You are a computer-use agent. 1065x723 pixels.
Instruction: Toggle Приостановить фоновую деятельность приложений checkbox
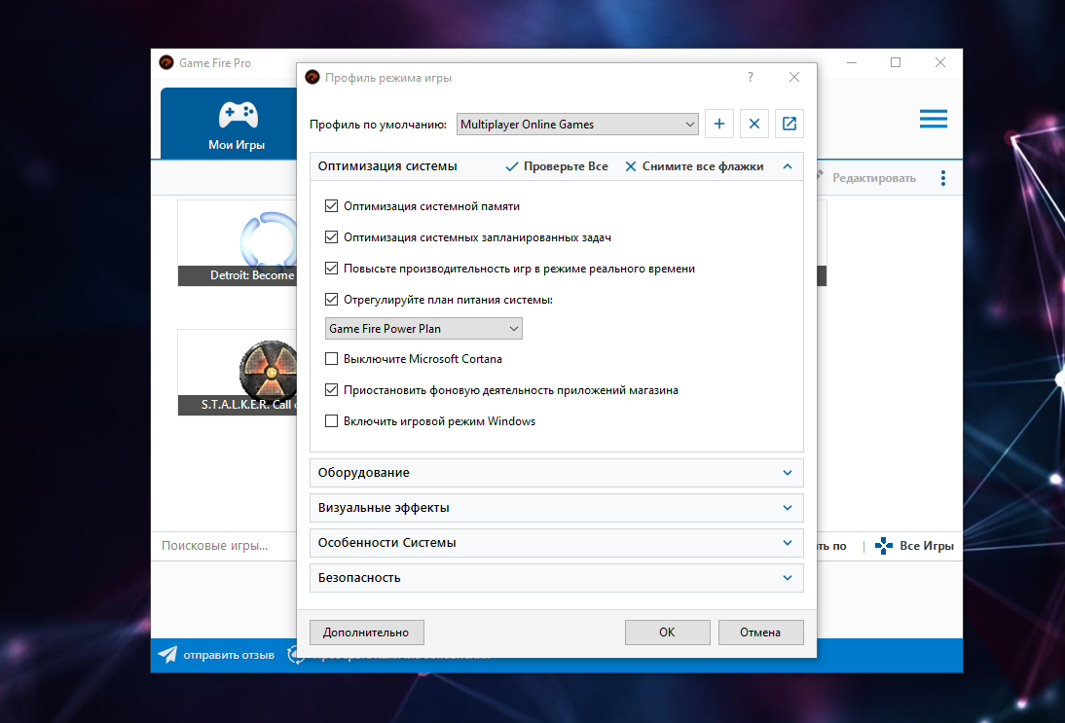click(x=331, y=389)
